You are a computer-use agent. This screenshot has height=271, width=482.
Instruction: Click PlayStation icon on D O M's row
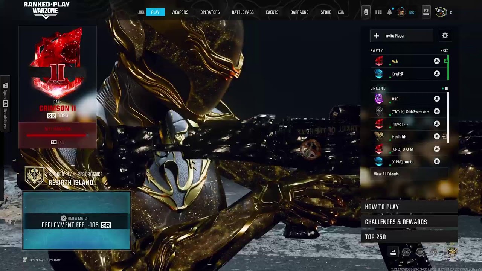[437, 149]
